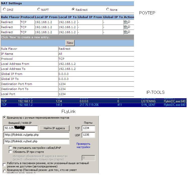Click trash icon in second Redirect row
This screenshot has height=185, width=187.
125,27
